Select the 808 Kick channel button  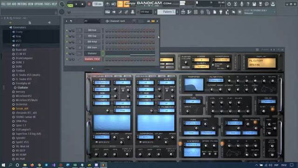[92, 30]
